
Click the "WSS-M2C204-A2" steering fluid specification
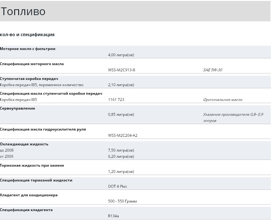123,135
